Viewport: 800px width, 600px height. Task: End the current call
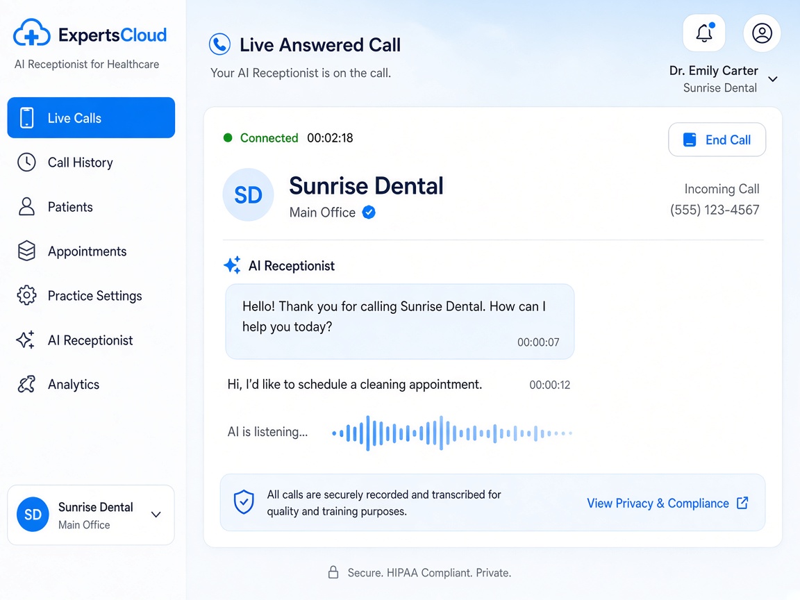(717, 140)
